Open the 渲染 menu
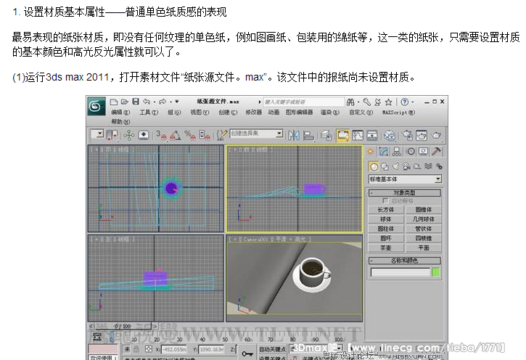The width and height of the screenshot is (526, 360). coord(330,112)
